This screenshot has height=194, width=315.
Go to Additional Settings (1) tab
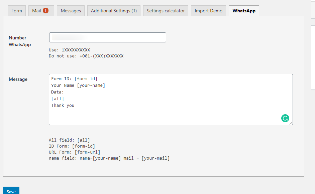click(114, 11)
